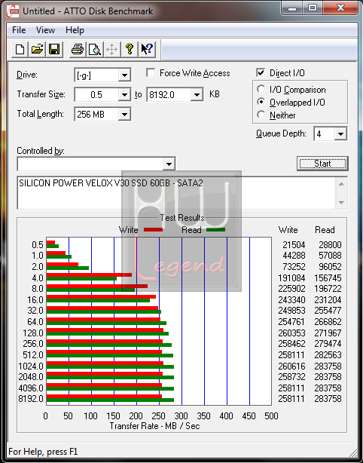Select I/O Comparison radio option
This screenshot has width=363, height=463.
click(x=261, y=90)
